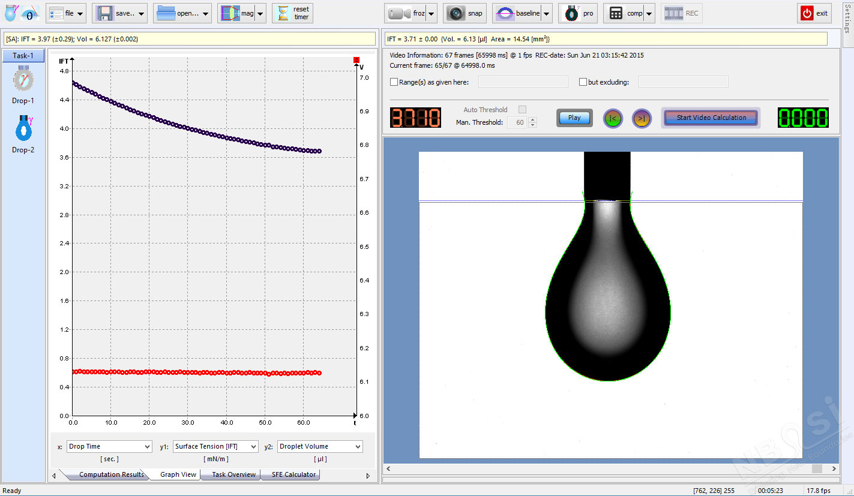The image size is (854, 496).
Task: Select the Drop-2 pendant drop icon
Action: point(23,128)
